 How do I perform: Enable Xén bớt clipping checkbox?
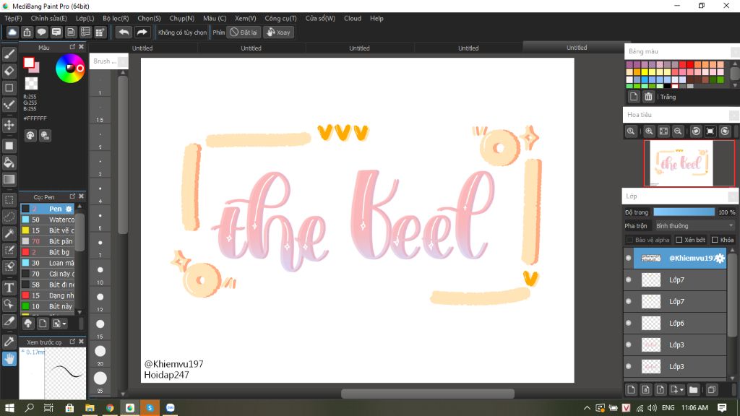point(679,240)
